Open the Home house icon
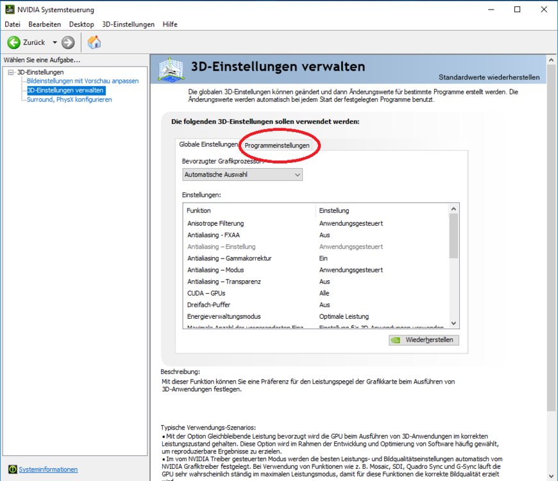558x481 pixels. (x=94, y=42)
